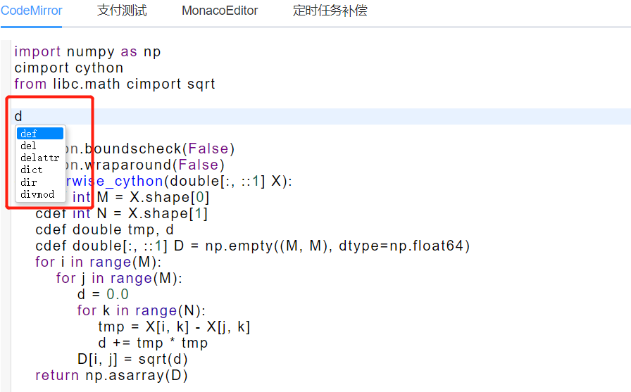Click 'N = X.shape[1]' declaration line

[x=122, y=213]
